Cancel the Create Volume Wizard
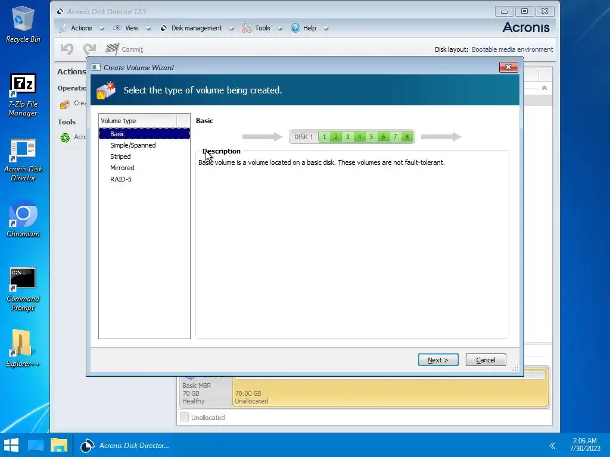This screenshot has height=457, width=610. point(485,360)
